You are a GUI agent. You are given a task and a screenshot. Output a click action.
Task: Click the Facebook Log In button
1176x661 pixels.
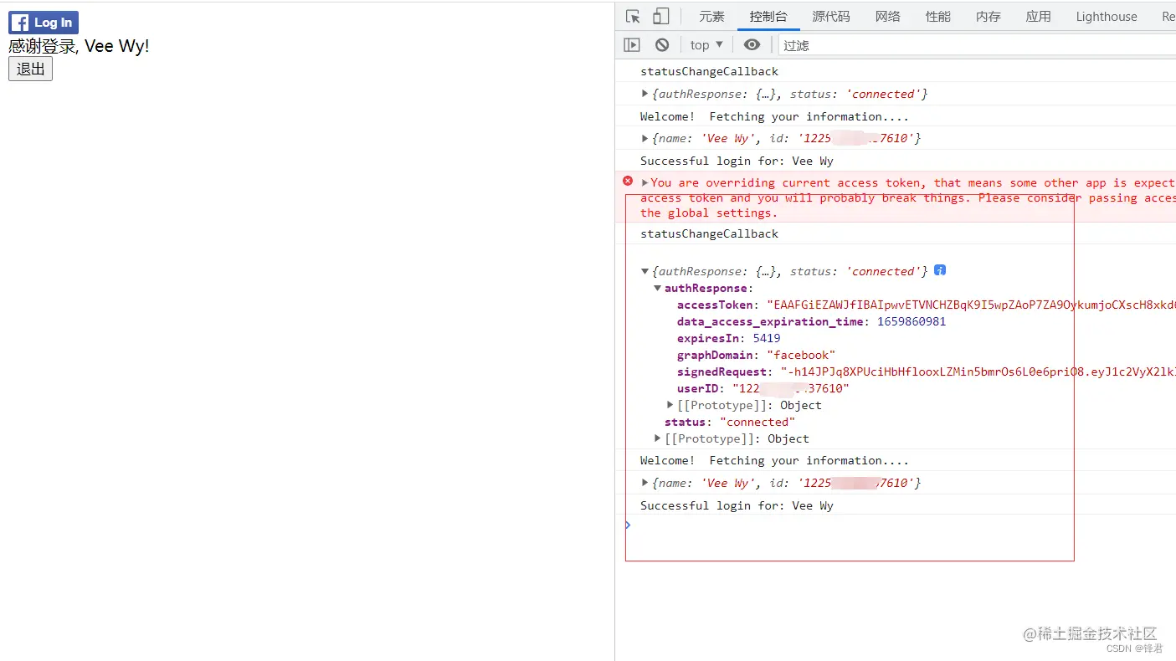(44, 23)
